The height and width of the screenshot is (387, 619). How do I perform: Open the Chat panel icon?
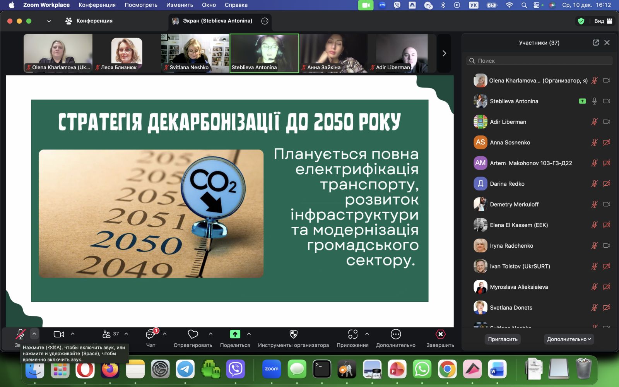(x=150, y=334)
